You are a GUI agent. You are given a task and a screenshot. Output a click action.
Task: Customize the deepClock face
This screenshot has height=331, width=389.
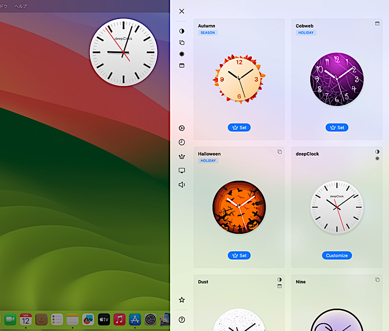(x=336, y=255)
